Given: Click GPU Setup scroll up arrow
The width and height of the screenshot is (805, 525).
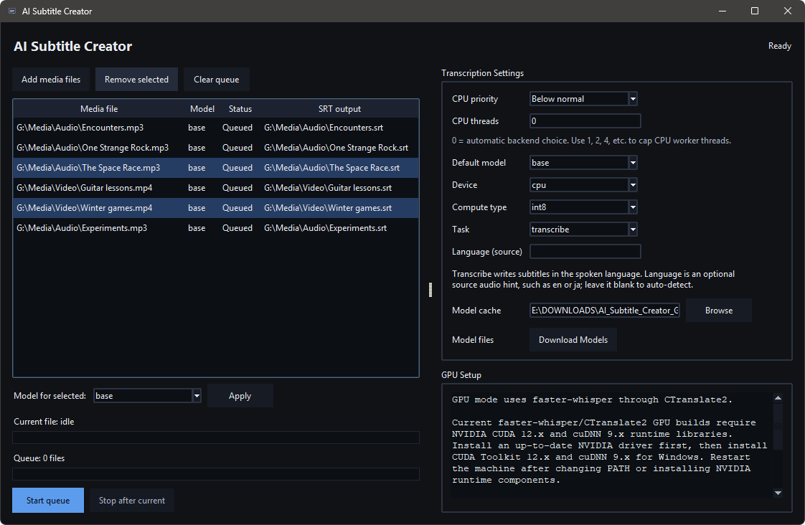Looking at the screenshot, I should (x=778, y=398).
